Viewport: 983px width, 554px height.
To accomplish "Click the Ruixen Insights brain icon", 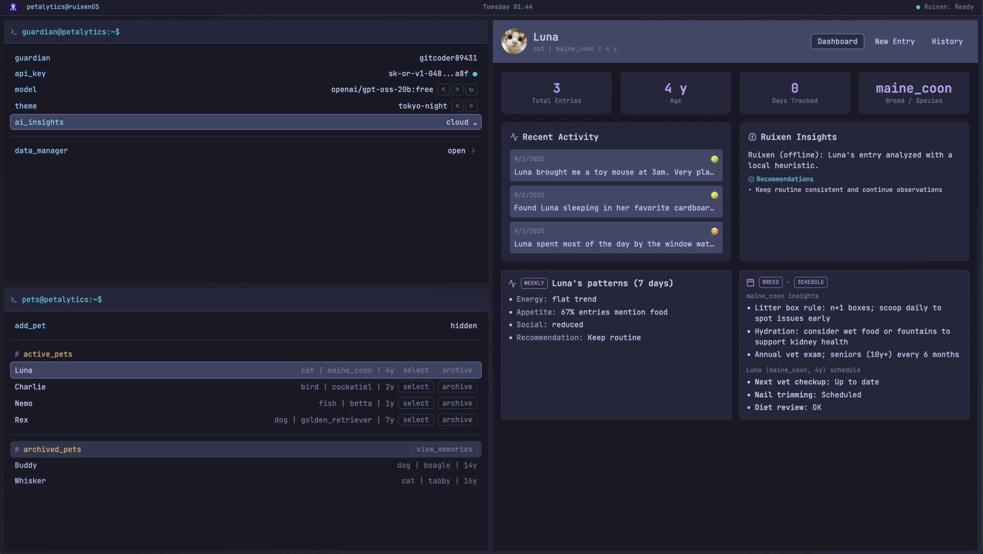I will point(752,137).
